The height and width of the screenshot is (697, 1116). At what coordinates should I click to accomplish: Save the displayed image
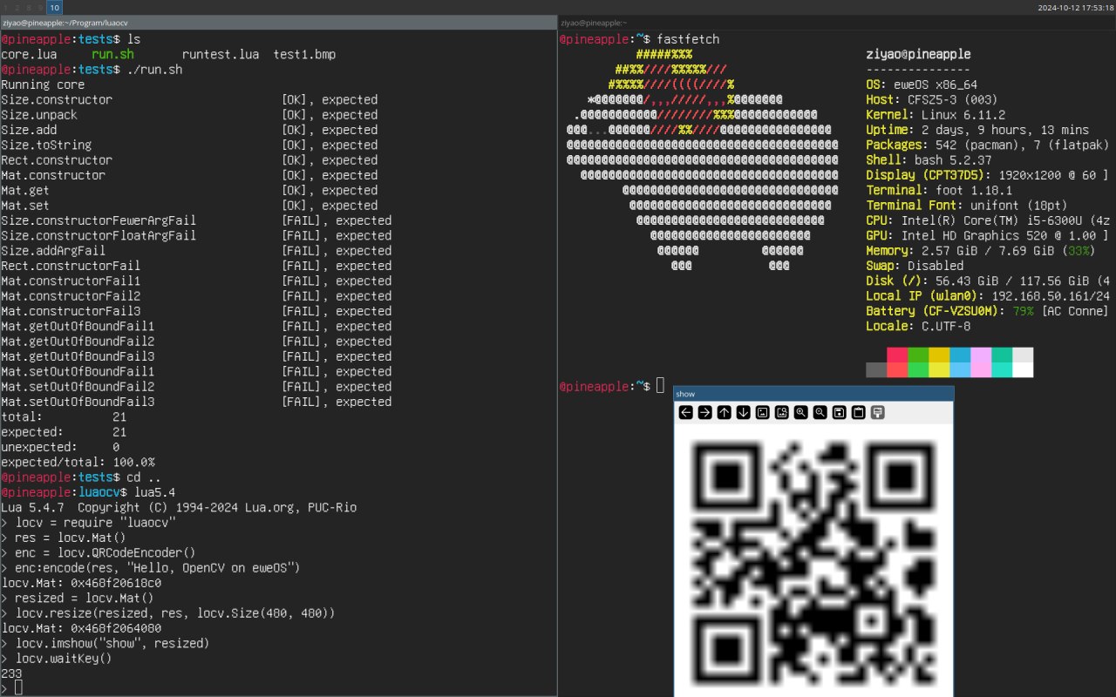pos(840,412)
